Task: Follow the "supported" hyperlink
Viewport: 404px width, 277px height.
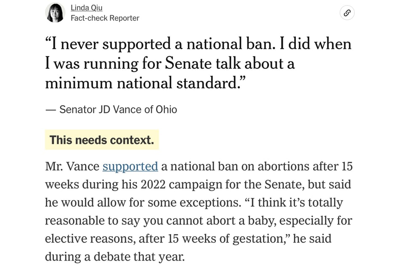Action: coord(130,166)
